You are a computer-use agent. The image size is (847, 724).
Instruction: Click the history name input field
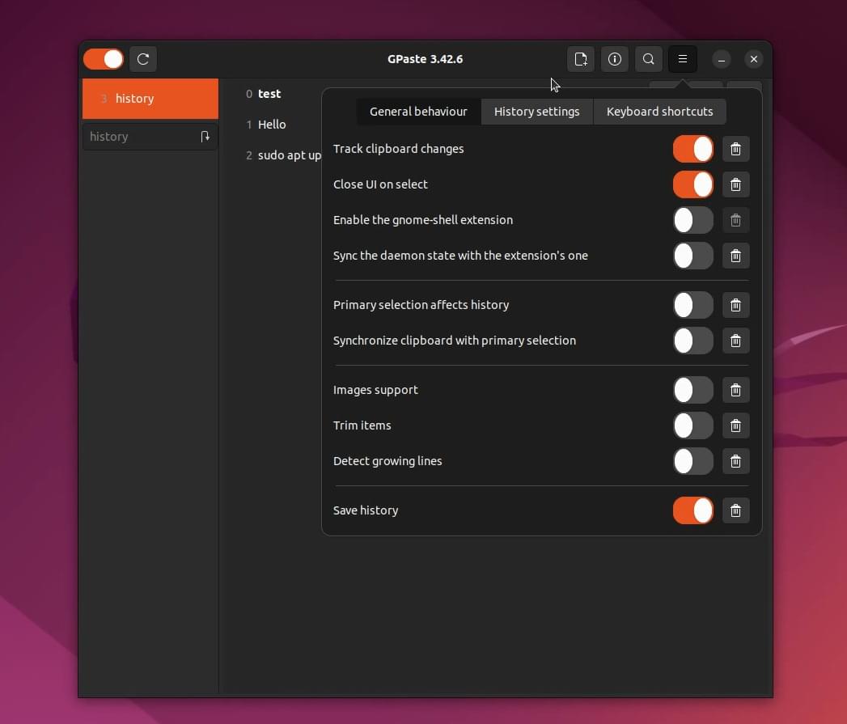point(150,137)
